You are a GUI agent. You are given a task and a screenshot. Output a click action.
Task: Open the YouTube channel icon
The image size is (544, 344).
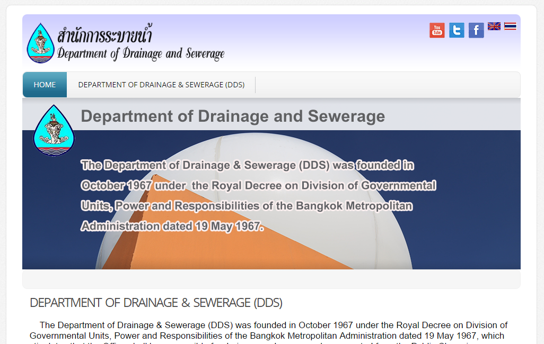click(x=437, y=30)
